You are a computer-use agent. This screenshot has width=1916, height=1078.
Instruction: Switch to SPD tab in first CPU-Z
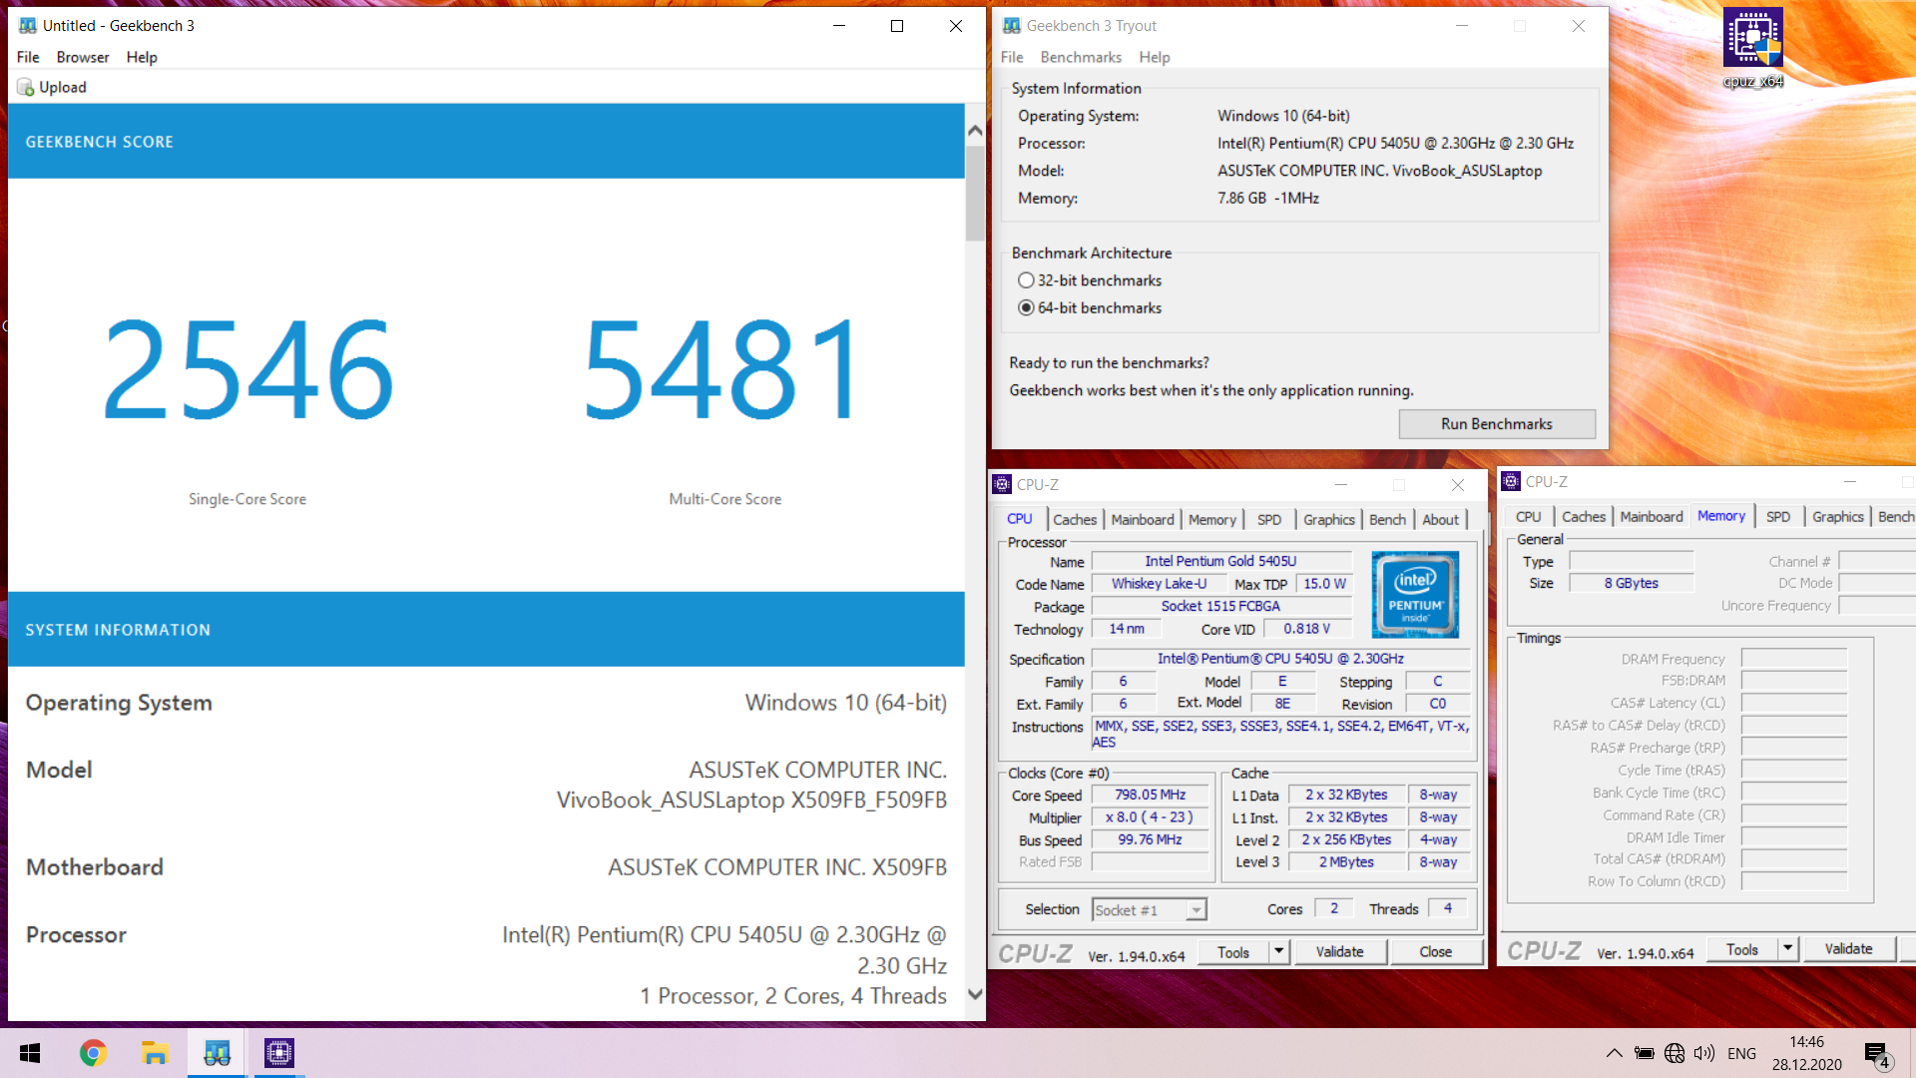(x=1269, y=519)
